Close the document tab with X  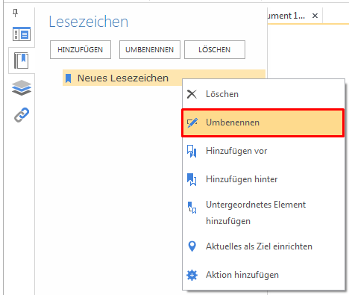pos(315,16)
